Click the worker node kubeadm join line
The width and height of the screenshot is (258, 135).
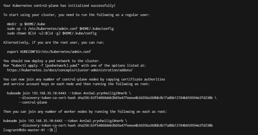coord(65,121)
